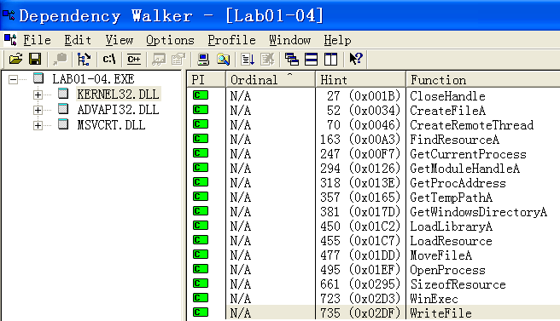Click the Open file toolbar icon
560x321 pixels.
15,59
